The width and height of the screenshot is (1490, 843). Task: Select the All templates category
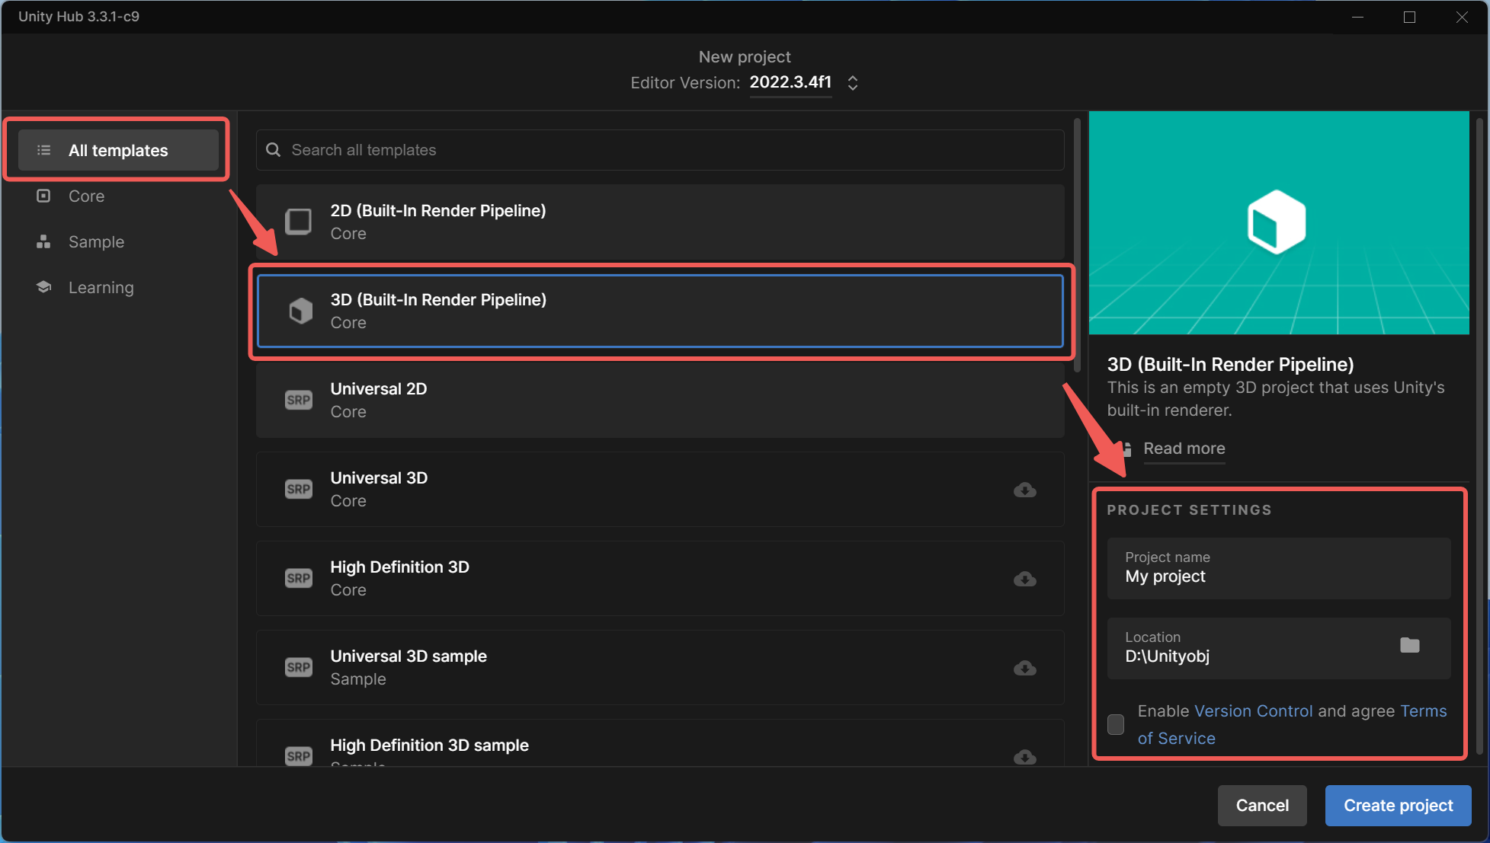pos(118,150)
